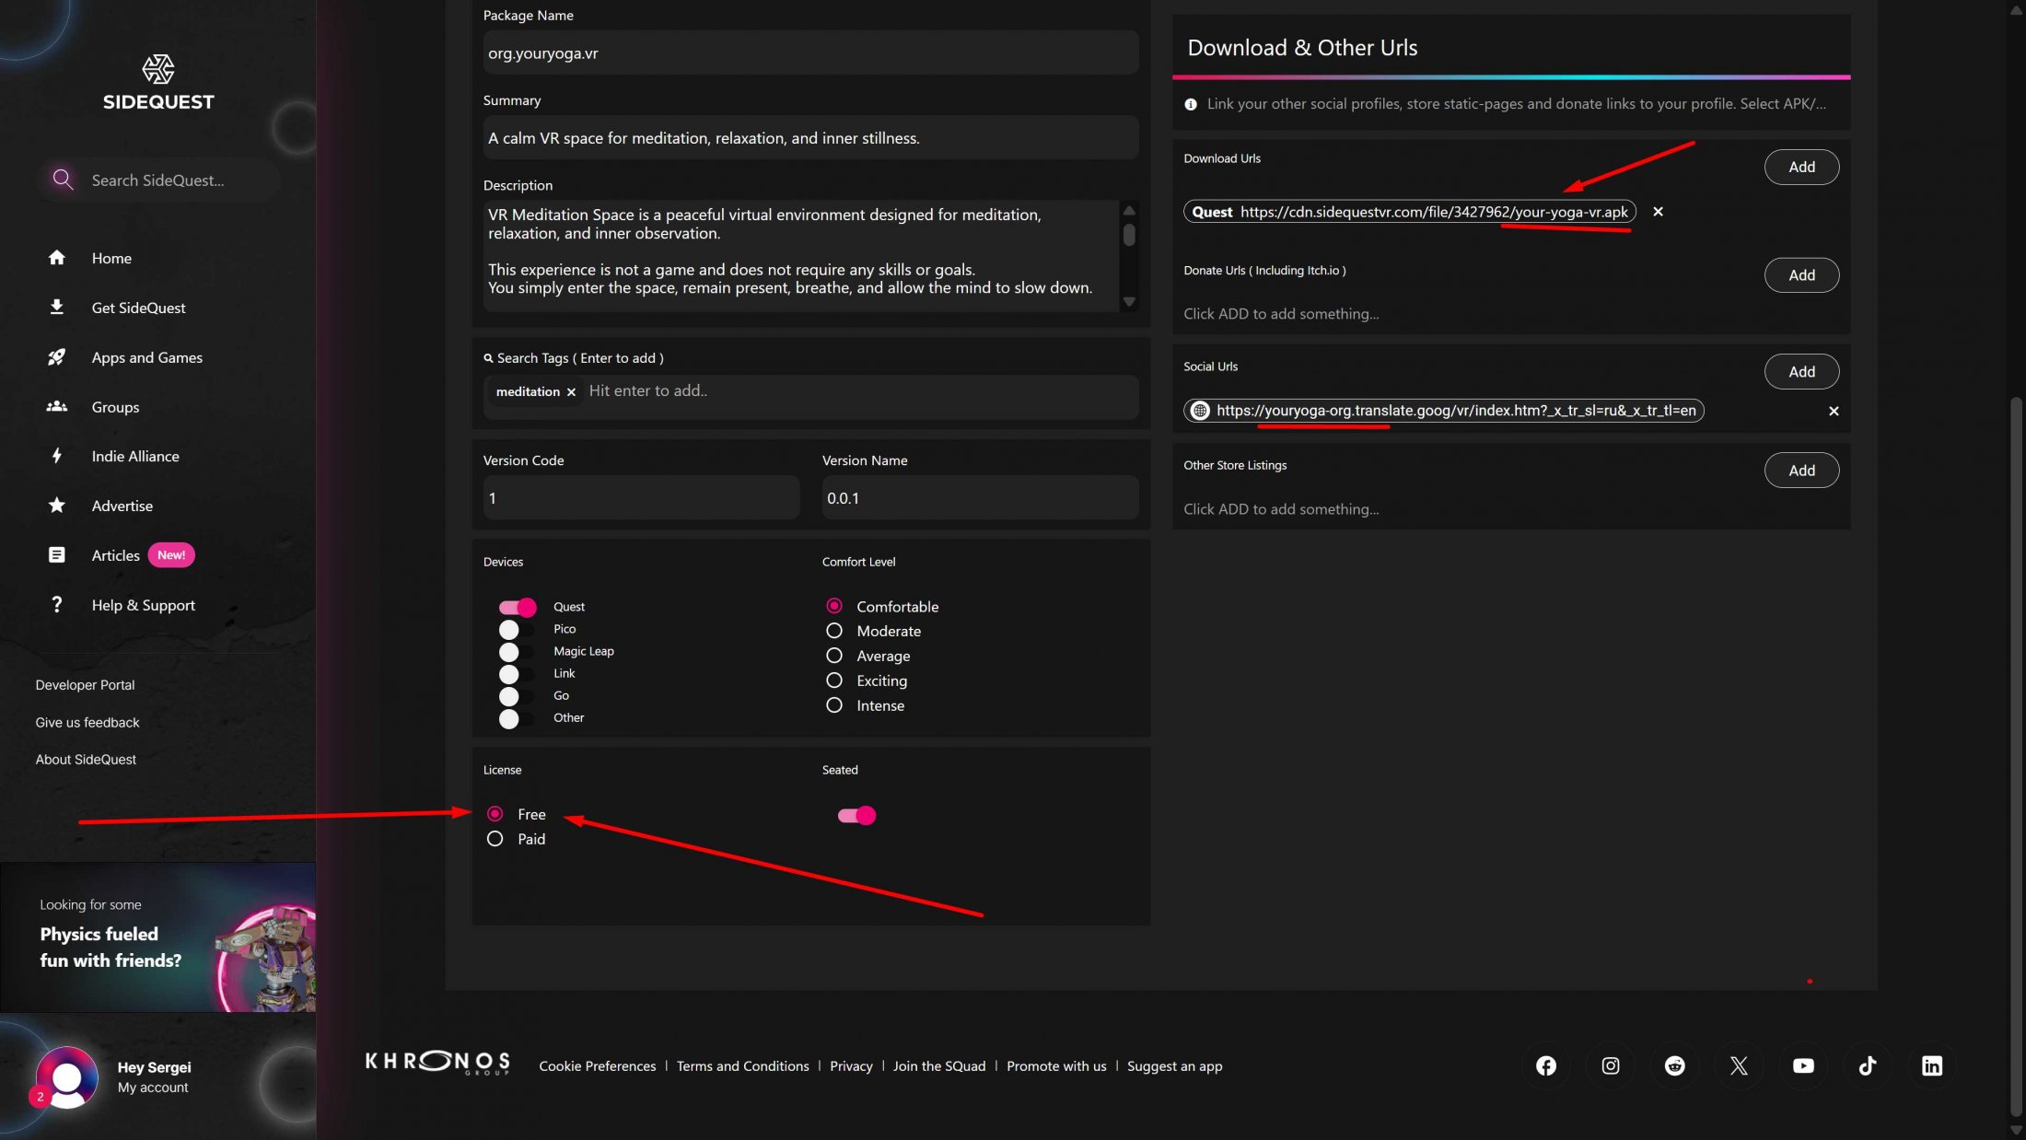Click the Get SideQuest download icon
Viewport: 2026px width, 1140px height.
click(x=56, y=307)
